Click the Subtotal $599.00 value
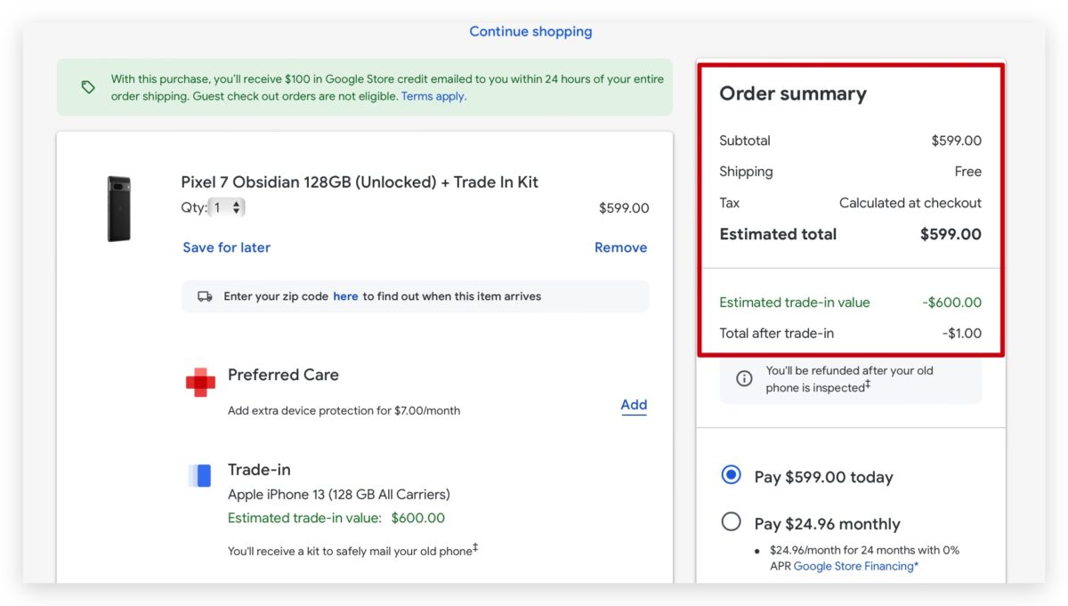This screenshot has height=606, width=1068. tap(957, 141)
